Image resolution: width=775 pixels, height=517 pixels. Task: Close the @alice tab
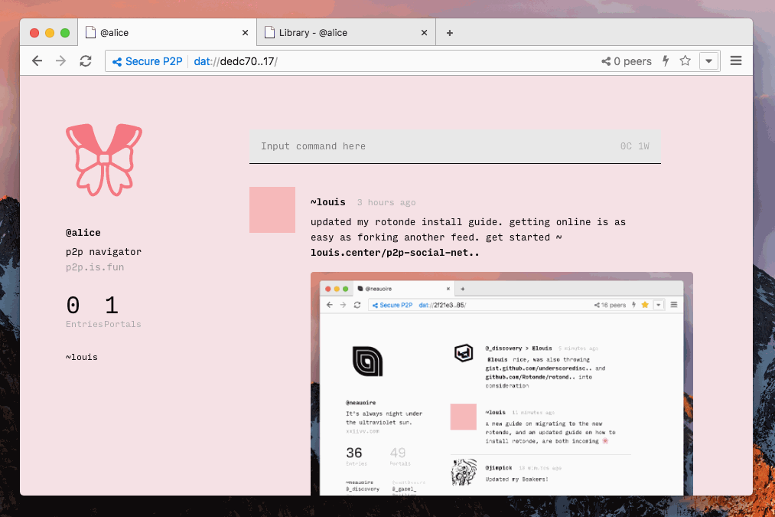click(245, 33)
